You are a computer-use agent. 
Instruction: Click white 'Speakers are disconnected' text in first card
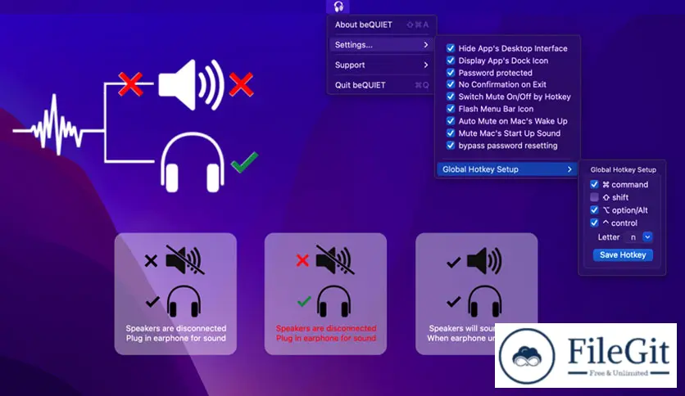click(176, 328)
